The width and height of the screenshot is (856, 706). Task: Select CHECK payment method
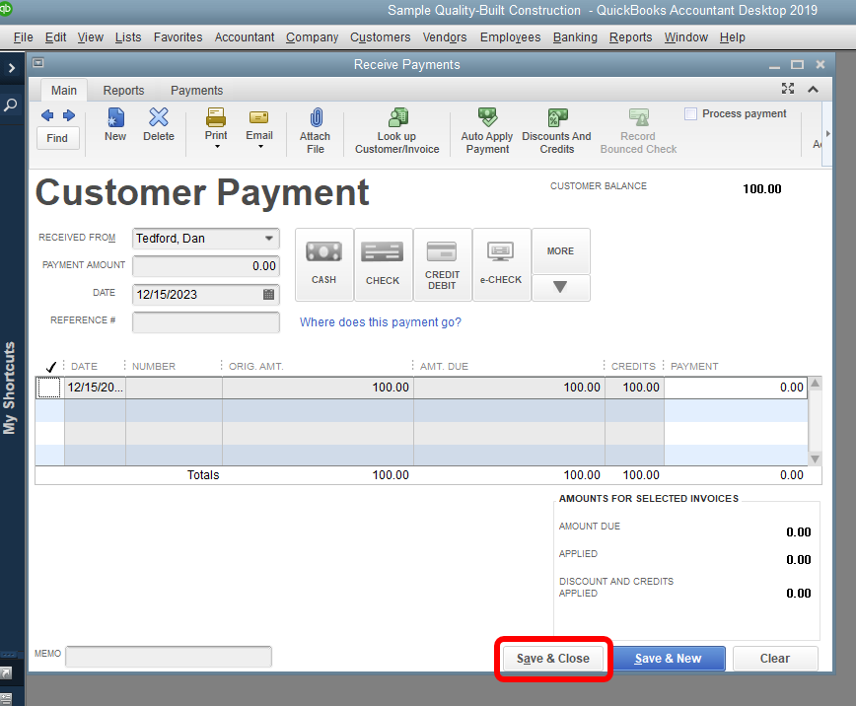[x=383, y=264]
